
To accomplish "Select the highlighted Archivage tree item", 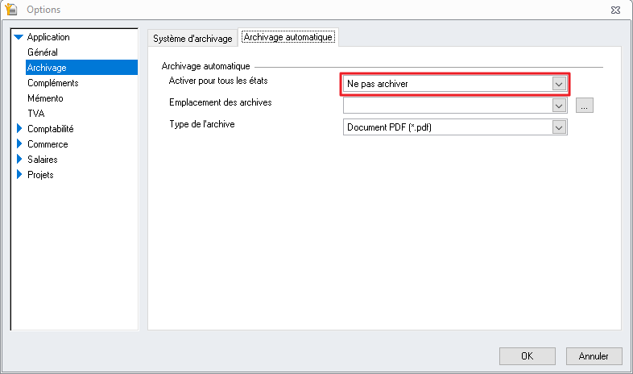I will coord(47,68).
